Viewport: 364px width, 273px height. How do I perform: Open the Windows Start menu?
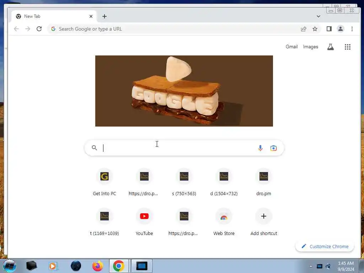(x=10, y=266)
